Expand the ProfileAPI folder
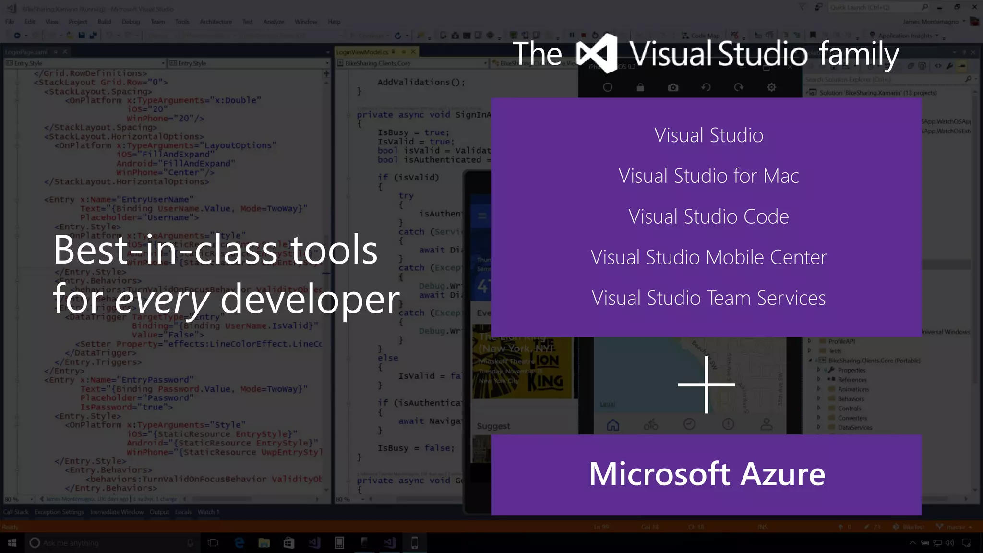 pyautogui.click(x=810, y=341)
